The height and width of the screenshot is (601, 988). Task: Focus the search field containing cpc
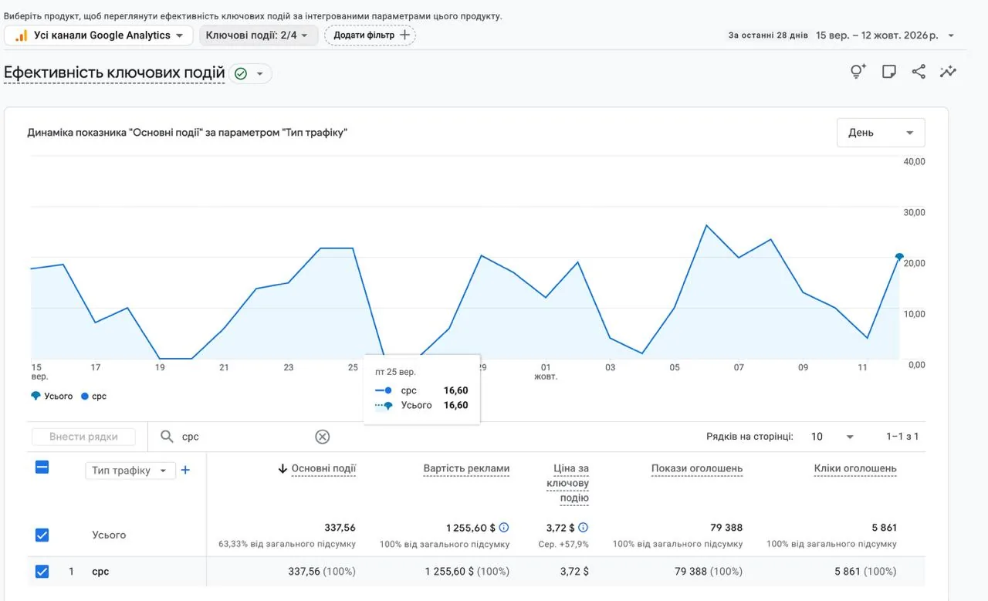(247, 437)
